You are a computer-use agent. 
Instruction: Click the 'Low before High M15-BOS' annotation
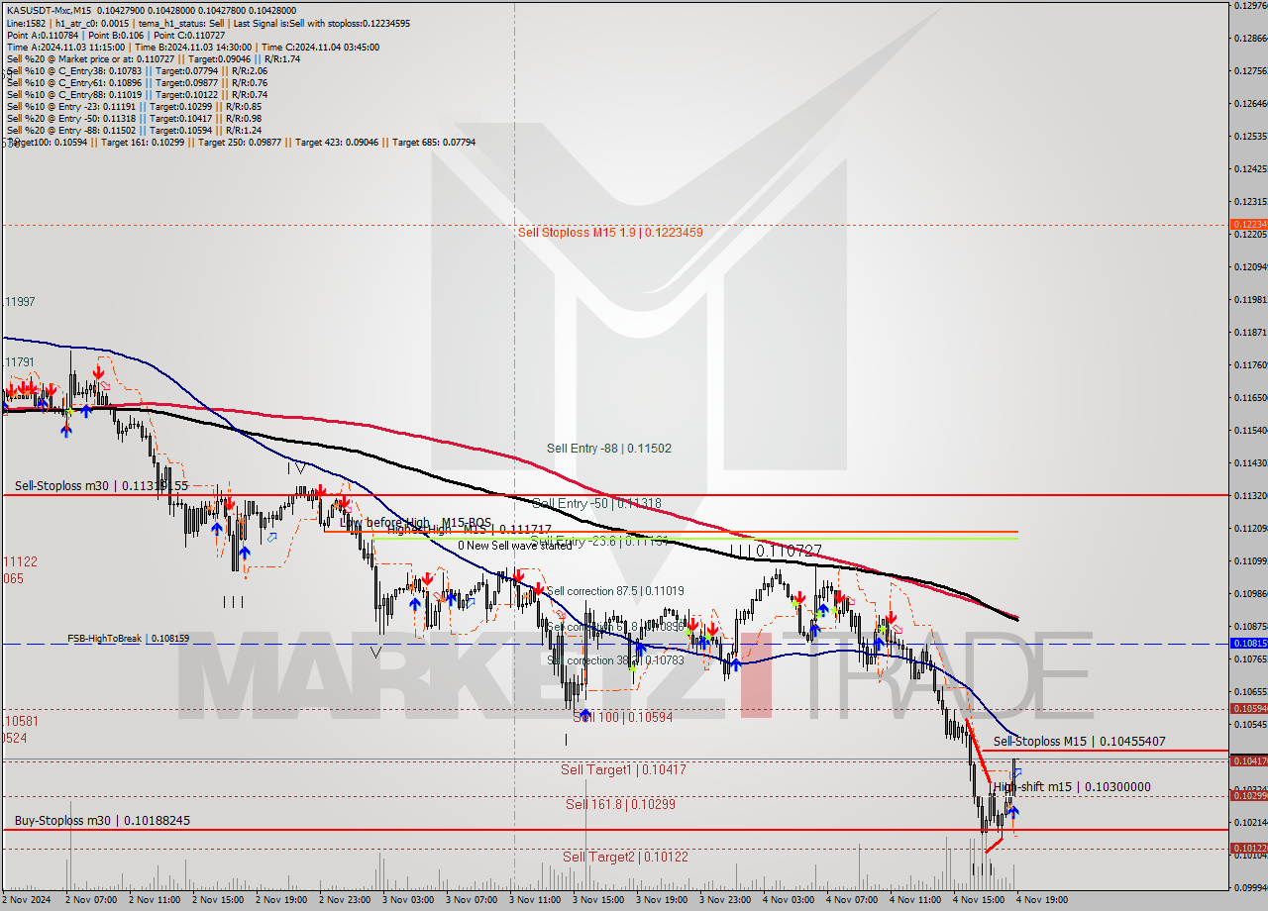click(x=415, y=522)
